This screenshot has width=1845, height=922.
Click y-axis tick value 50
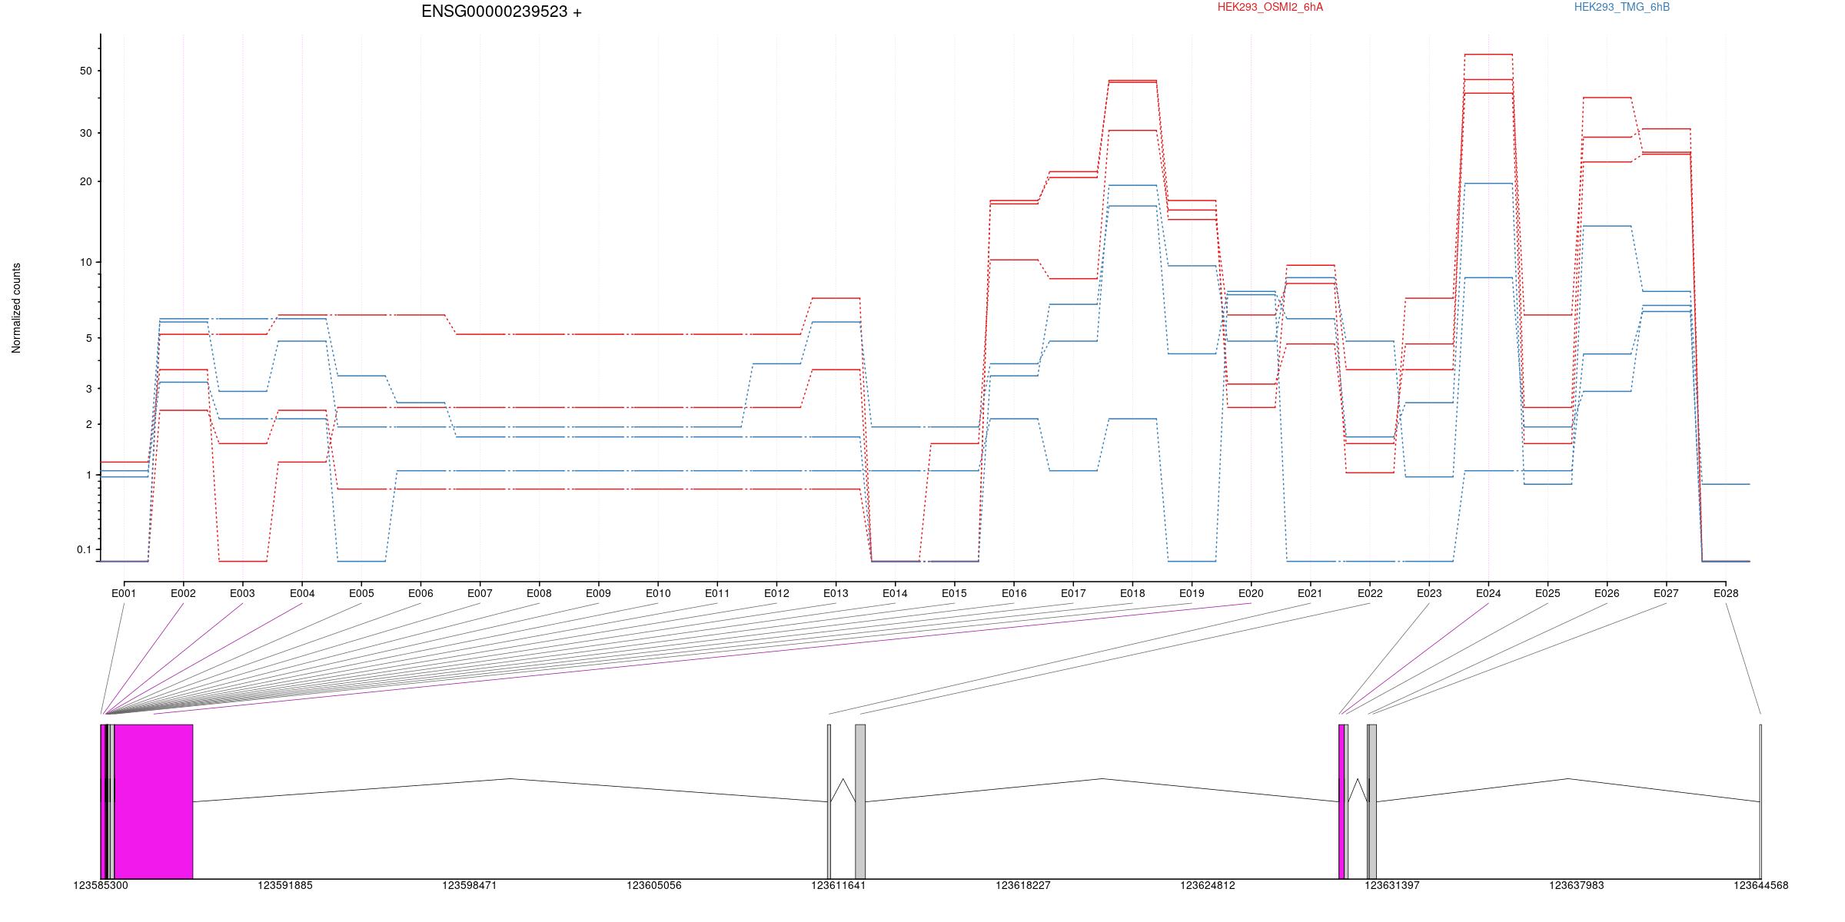[x=85, y=71]
